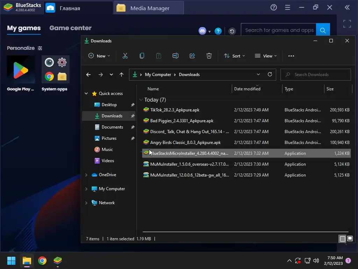Click the Personalize settings sliders icon
This screenshot has width=358, height=269.
point(40,48)
